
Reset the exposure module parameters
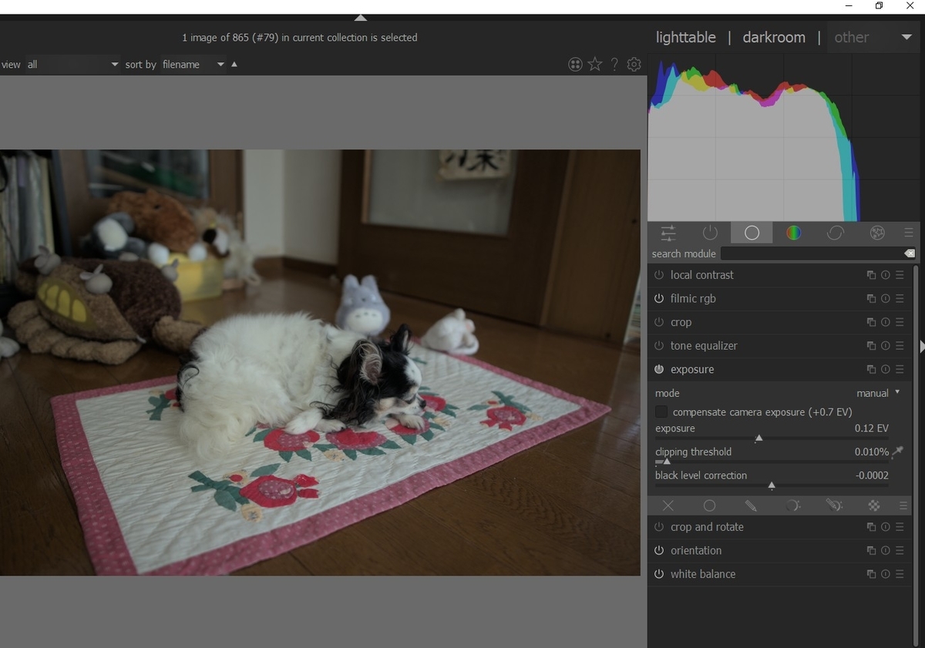point(886,370)
